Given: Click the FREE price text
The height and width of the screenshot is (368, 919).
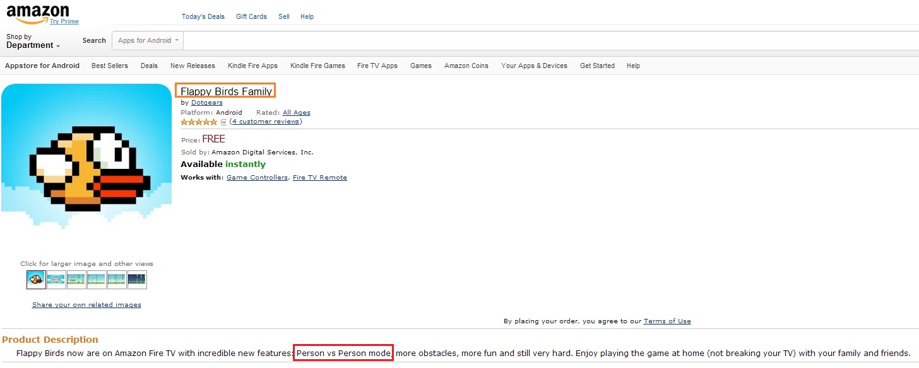Looking at the screenshot, I should click(x=213, y=139).
